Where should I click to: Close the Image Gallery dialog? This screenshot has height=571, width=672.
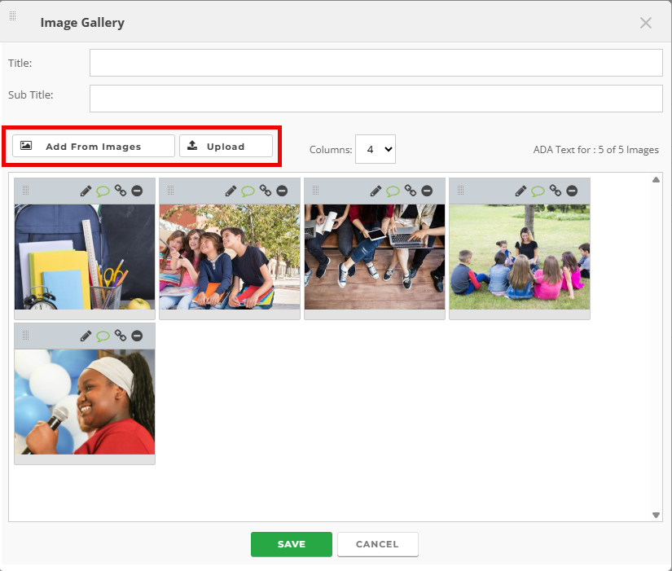coord(645,23)
